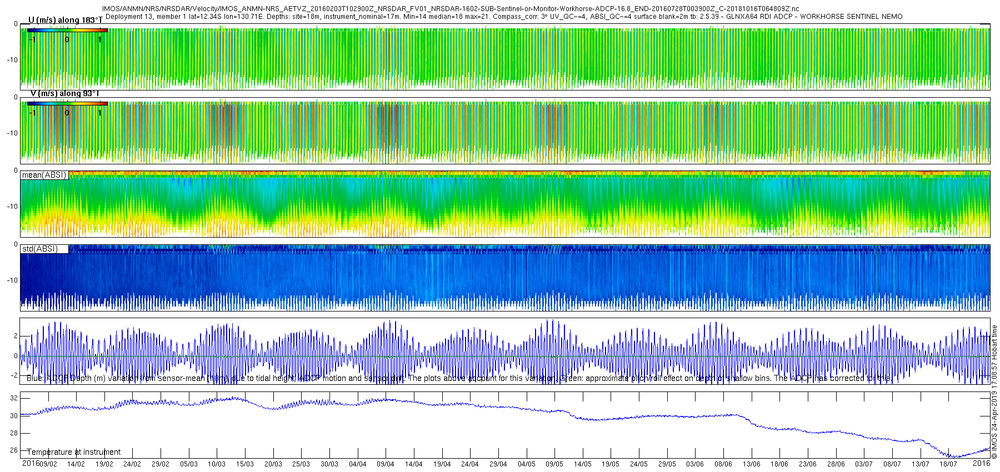Click the 'Temperature at instrument' label

tap(74, 452)
